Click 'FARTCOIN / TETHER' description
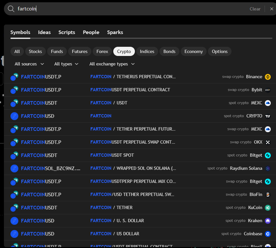The width and height of the screenshot is (276, 248). [x=111, y=207]
